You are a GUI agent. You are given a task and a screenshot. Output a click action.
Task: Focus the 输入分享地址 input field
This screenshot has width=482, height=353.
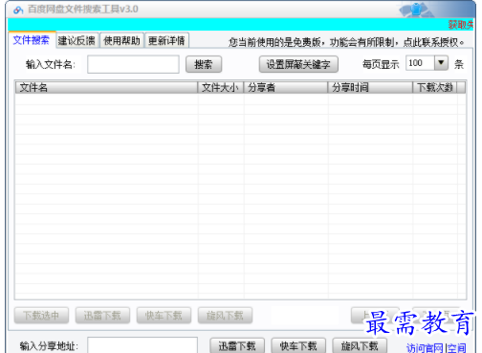(x=142, y=345)
